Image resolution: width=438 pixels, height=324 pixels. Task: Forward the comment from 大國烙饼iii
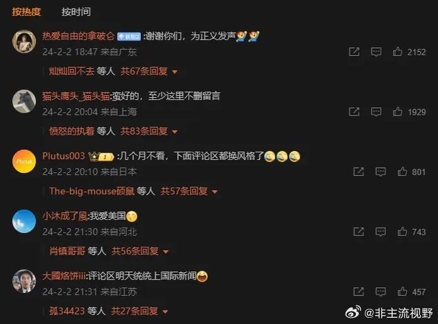(x=359, y=292)
